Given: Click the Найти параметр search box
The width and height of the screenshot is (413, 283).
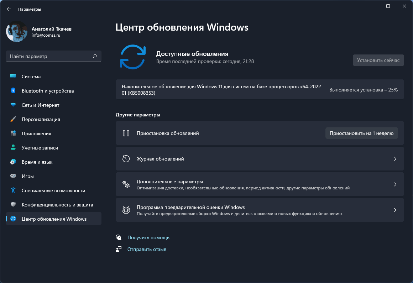Looking at the screenshot, I should (x=53, y=56).
